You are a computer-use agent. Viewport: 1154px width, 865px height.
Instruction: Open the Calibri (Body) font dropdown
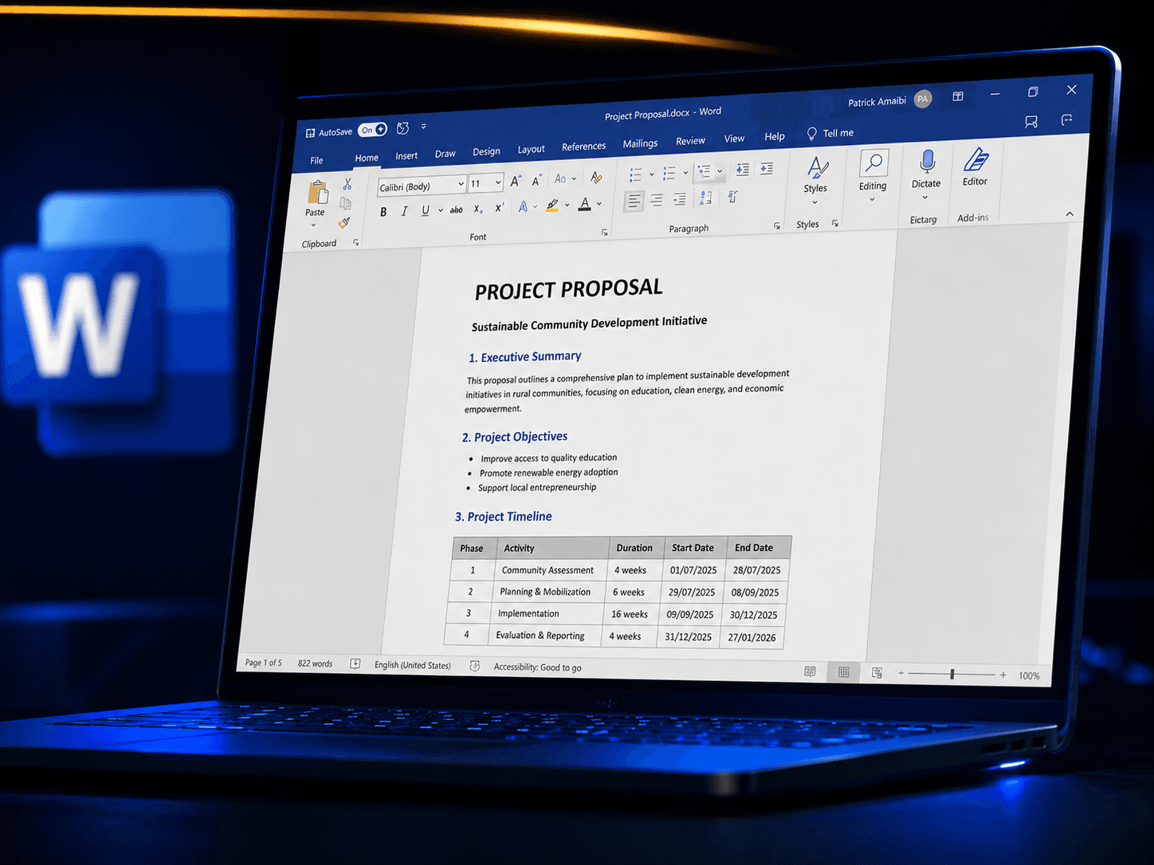[x=422, y=186]
